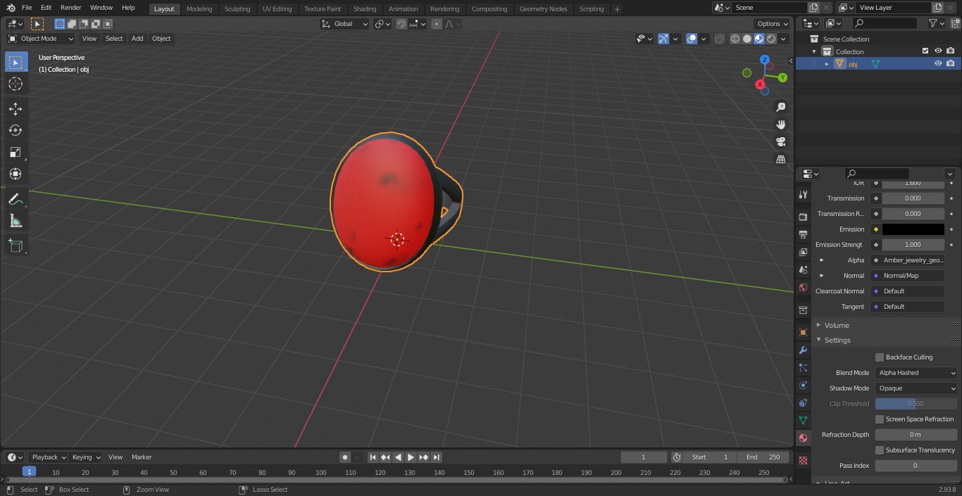Viewport: 962px width, 496px height.
Task: Select the Measure tool
Action: 15,222
